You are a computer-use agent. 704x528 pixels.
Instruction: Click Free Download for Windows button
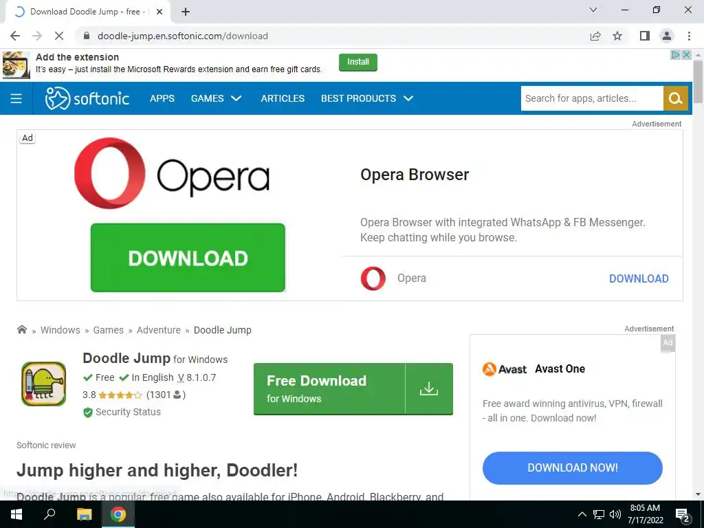pyautogui.click(x=353, y=389)
